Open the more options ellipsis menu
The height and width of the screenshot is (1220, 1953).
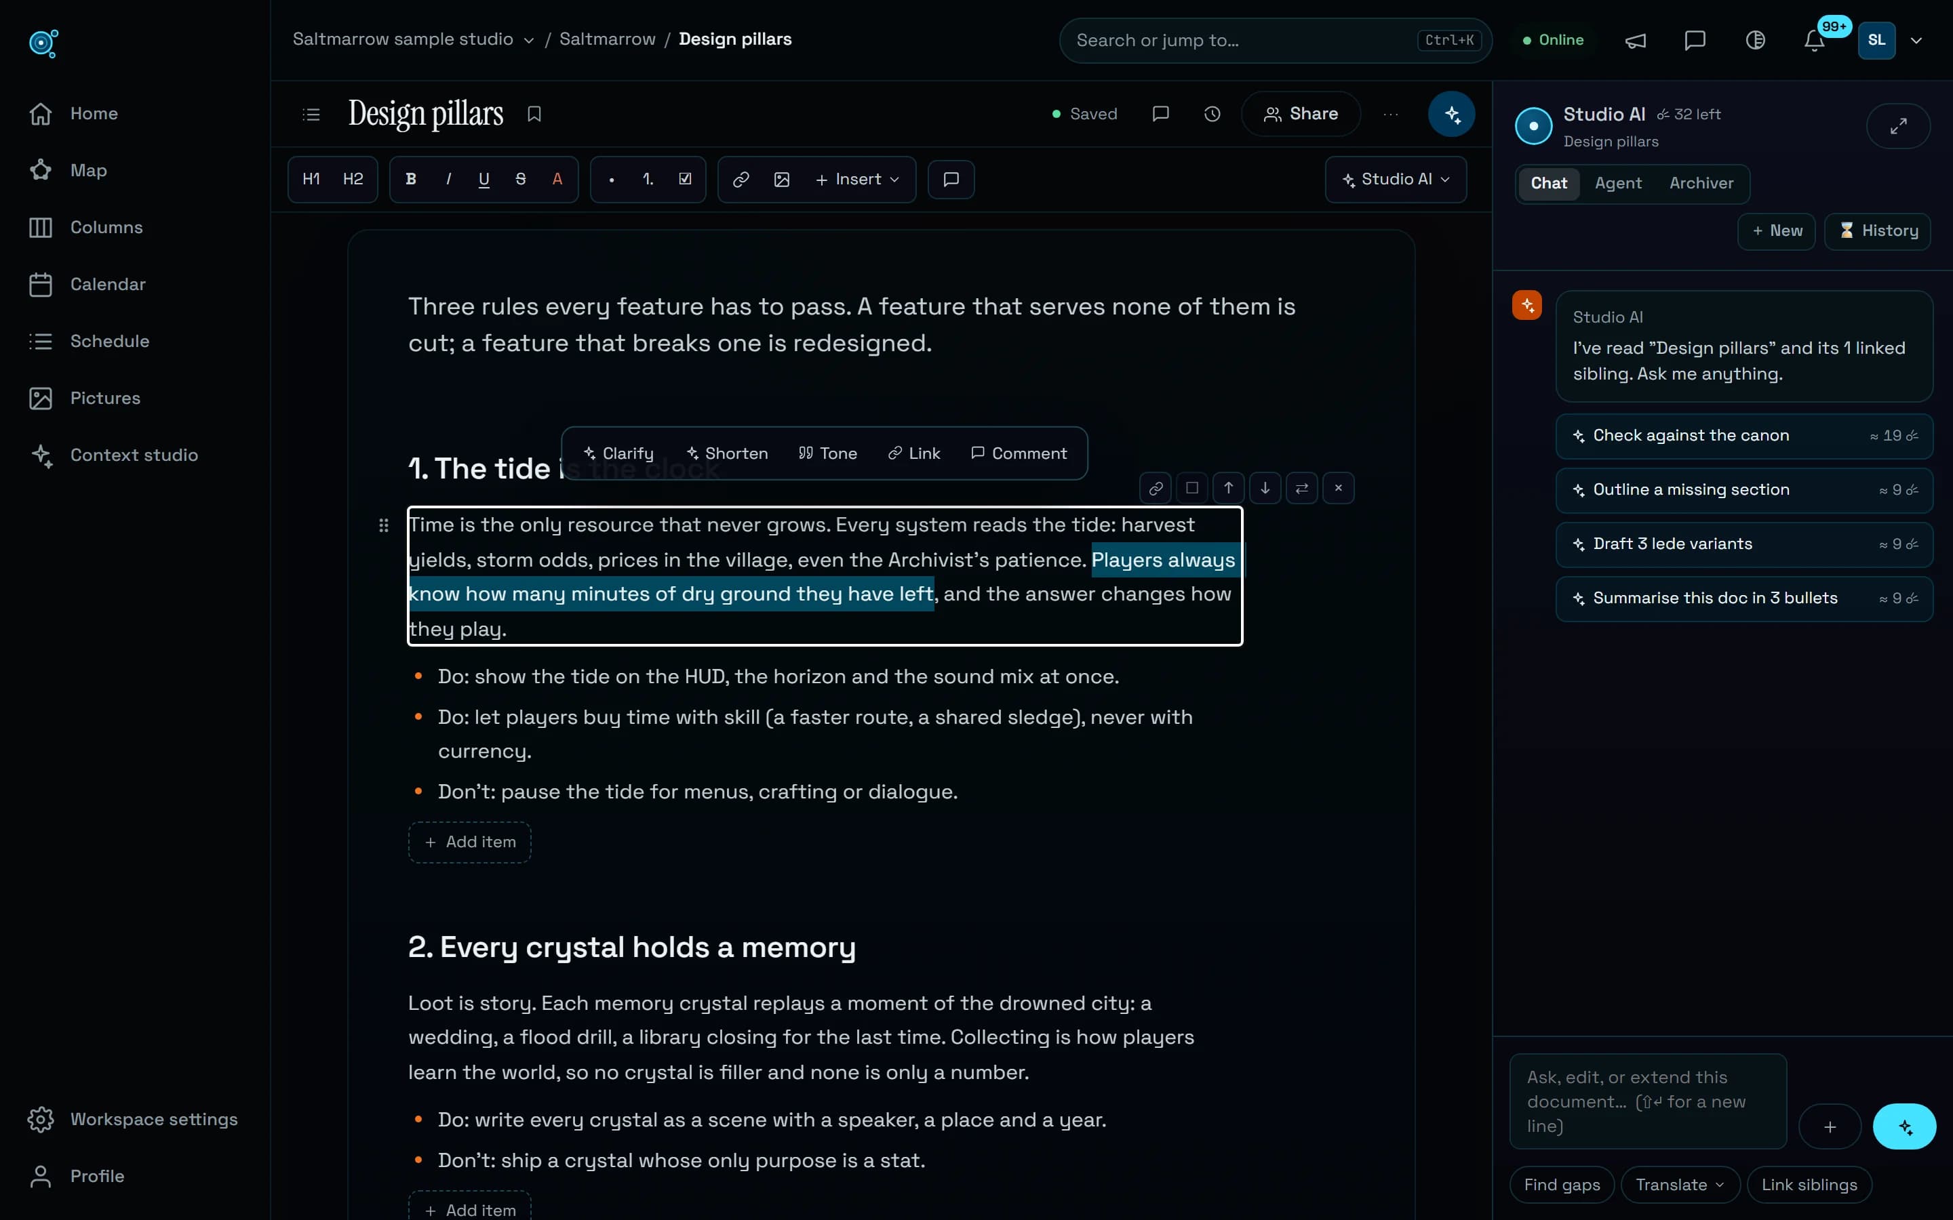pos(1389,114)
